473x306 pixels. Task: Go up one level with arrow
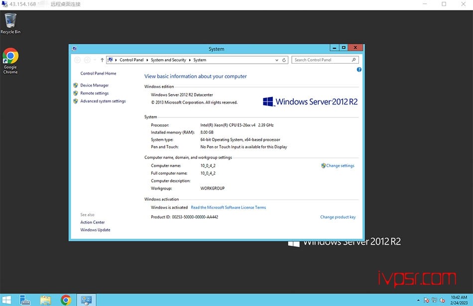point(102,60)
